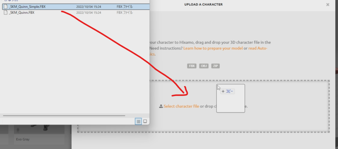Click the 'Select character file' link
The width and height of the screenshot is (338, 149).
[x=181, y=106]
